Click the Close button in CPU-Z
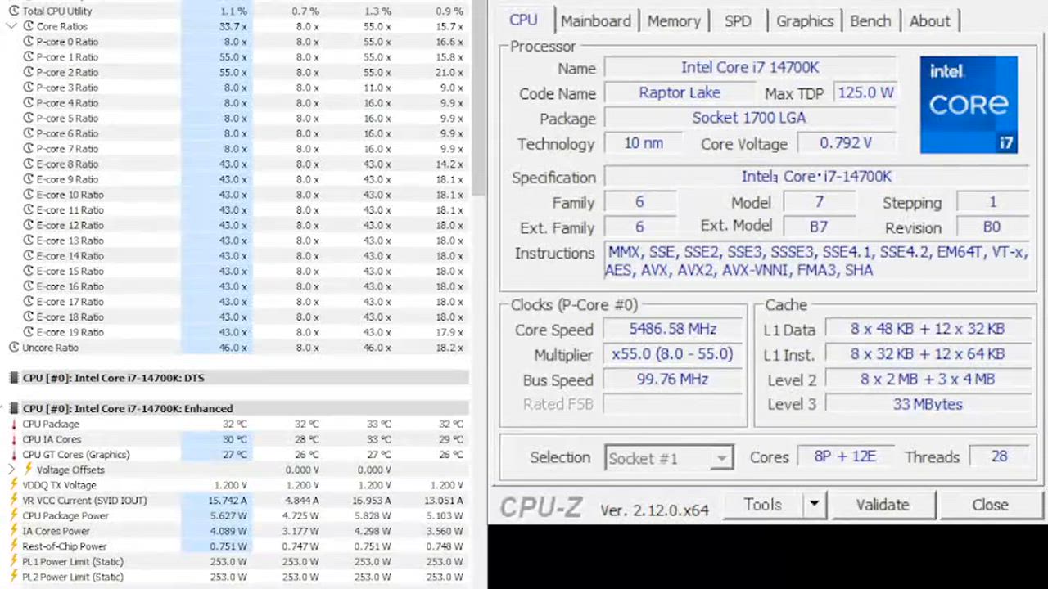The height and width of the screenshot is (589, 1048). pos(990,505)
